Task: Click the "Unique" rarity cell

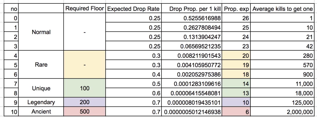Action: tap(41, 89)
